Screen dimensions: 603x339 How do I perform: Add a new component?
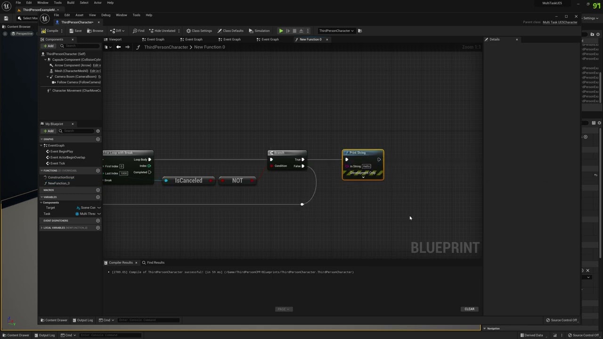tap(49, 46)
